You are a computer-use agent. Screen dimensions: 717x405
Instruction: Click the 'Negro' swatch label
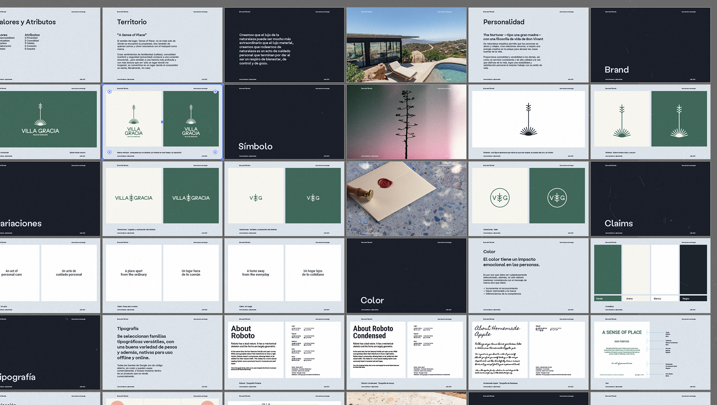[x=686, y=299]
